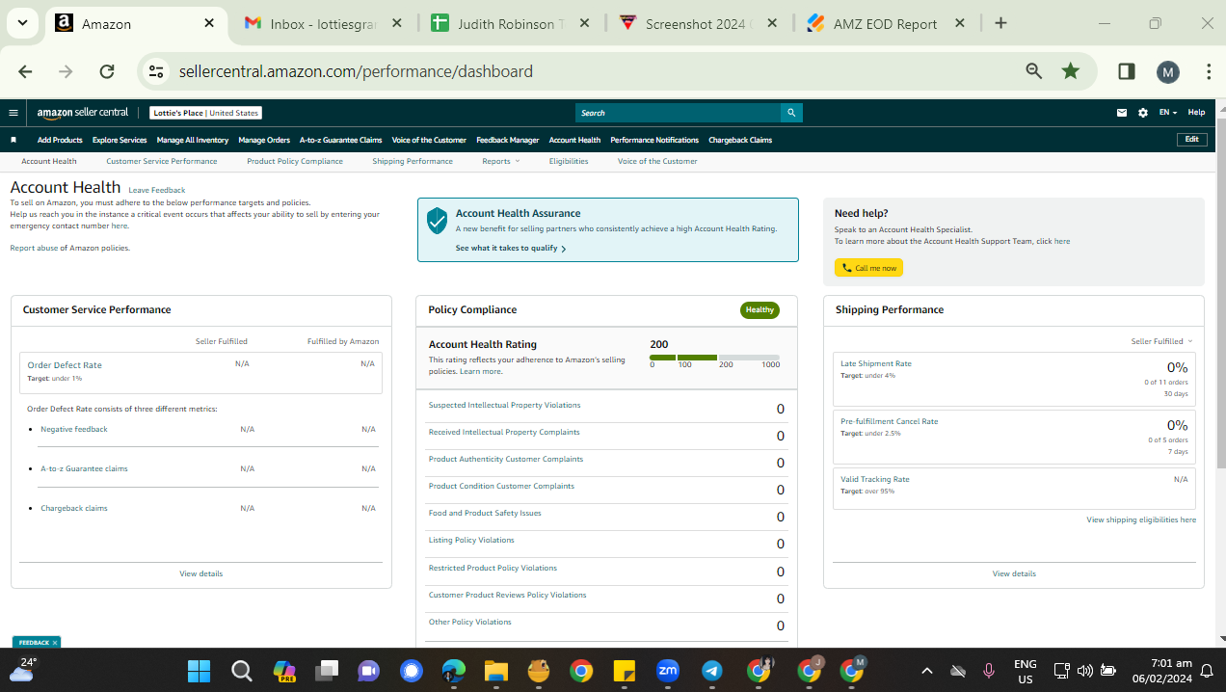This screenshot has width=1226, height=692.
Task: Open the Chrome profile avatar M
Action: 1167,71
